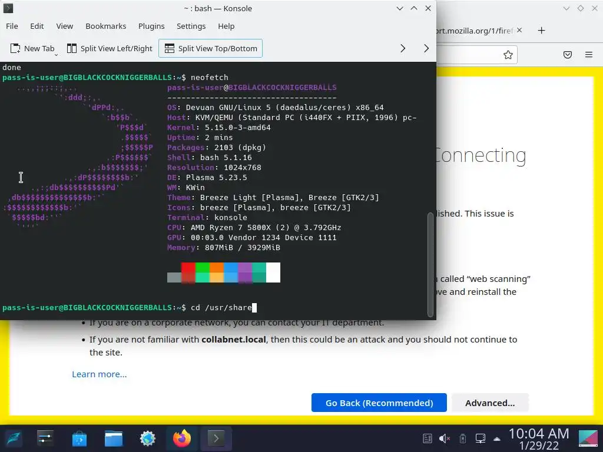
Task: Click the Firefox window minimize chevron
Action: click(x=566, y=8)
